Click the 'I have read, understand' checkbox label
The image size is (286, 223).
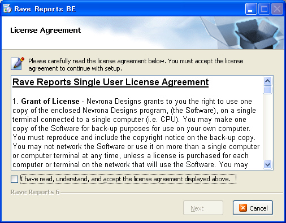(128, 179)
